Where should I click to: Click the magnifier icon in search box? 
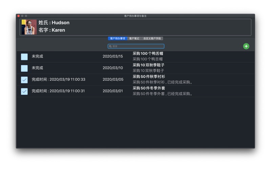[x=110, y=46]
